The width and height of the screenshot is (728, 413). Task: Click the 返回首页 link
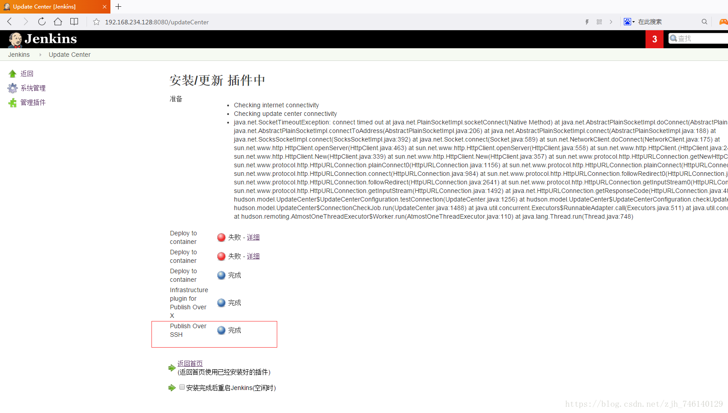coord(190,363)
